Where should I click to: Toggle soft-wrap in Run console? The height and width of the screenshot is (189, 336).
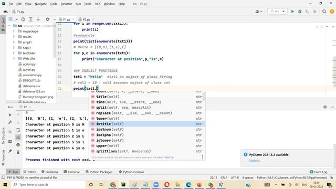pyautogui.click(x=18, y=130)
